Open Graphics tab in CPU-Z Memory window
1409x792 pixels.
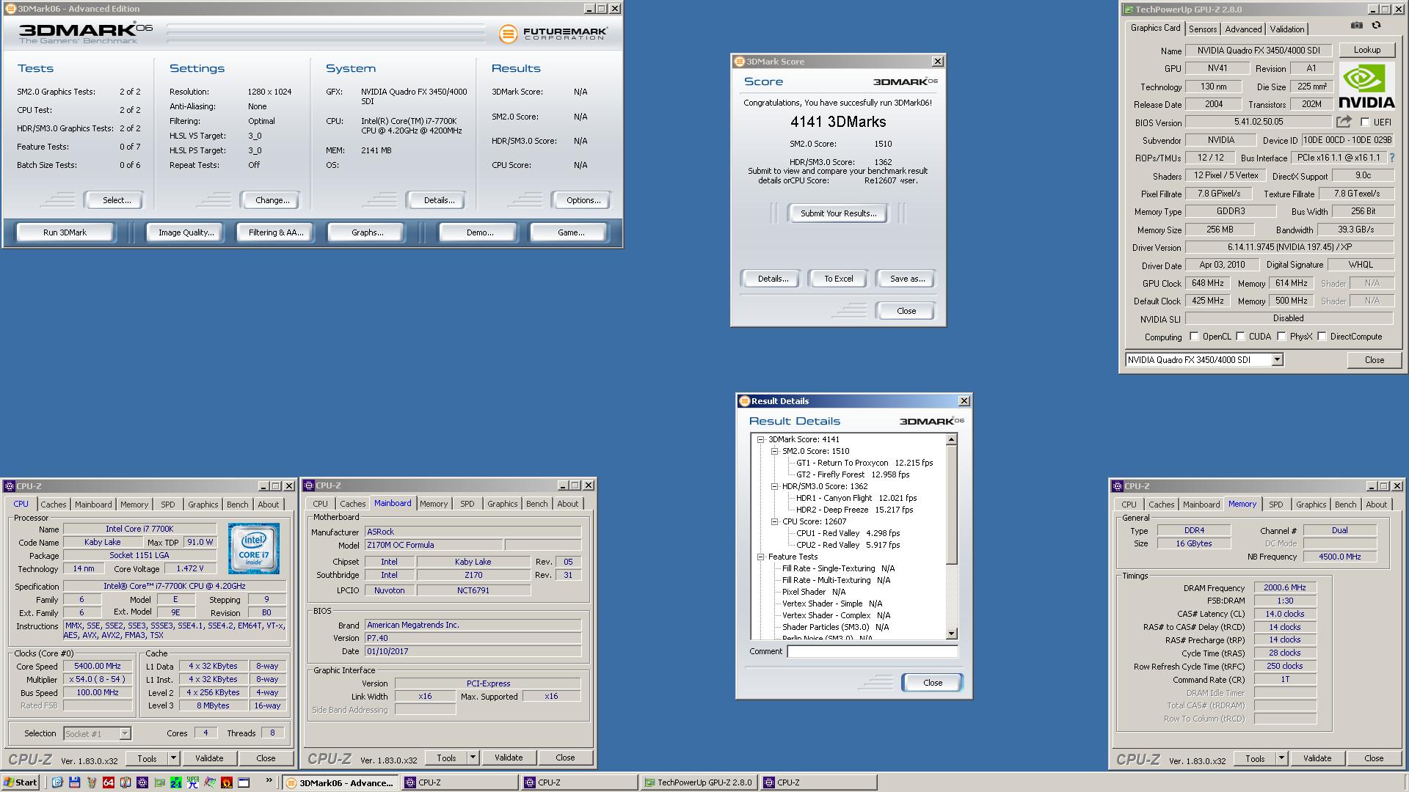(x=1311, y=505)
